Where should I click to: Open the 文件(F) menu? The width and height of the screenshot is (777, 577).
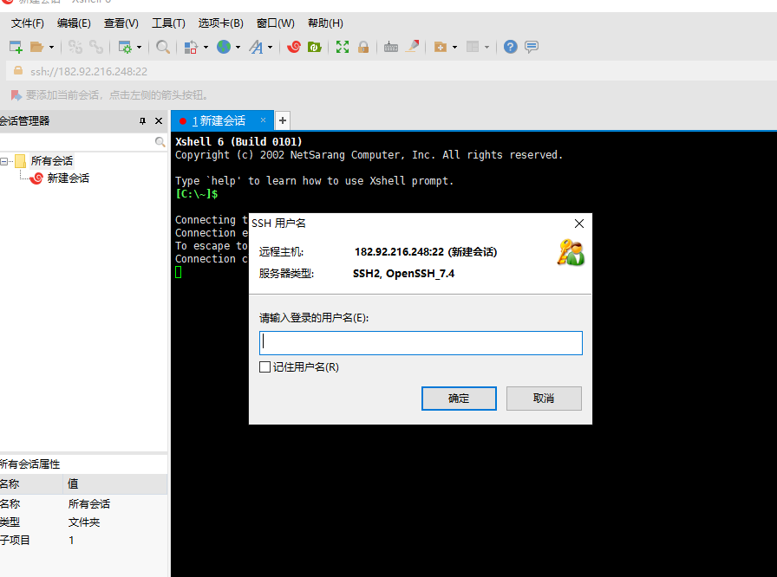click(27, 23)
